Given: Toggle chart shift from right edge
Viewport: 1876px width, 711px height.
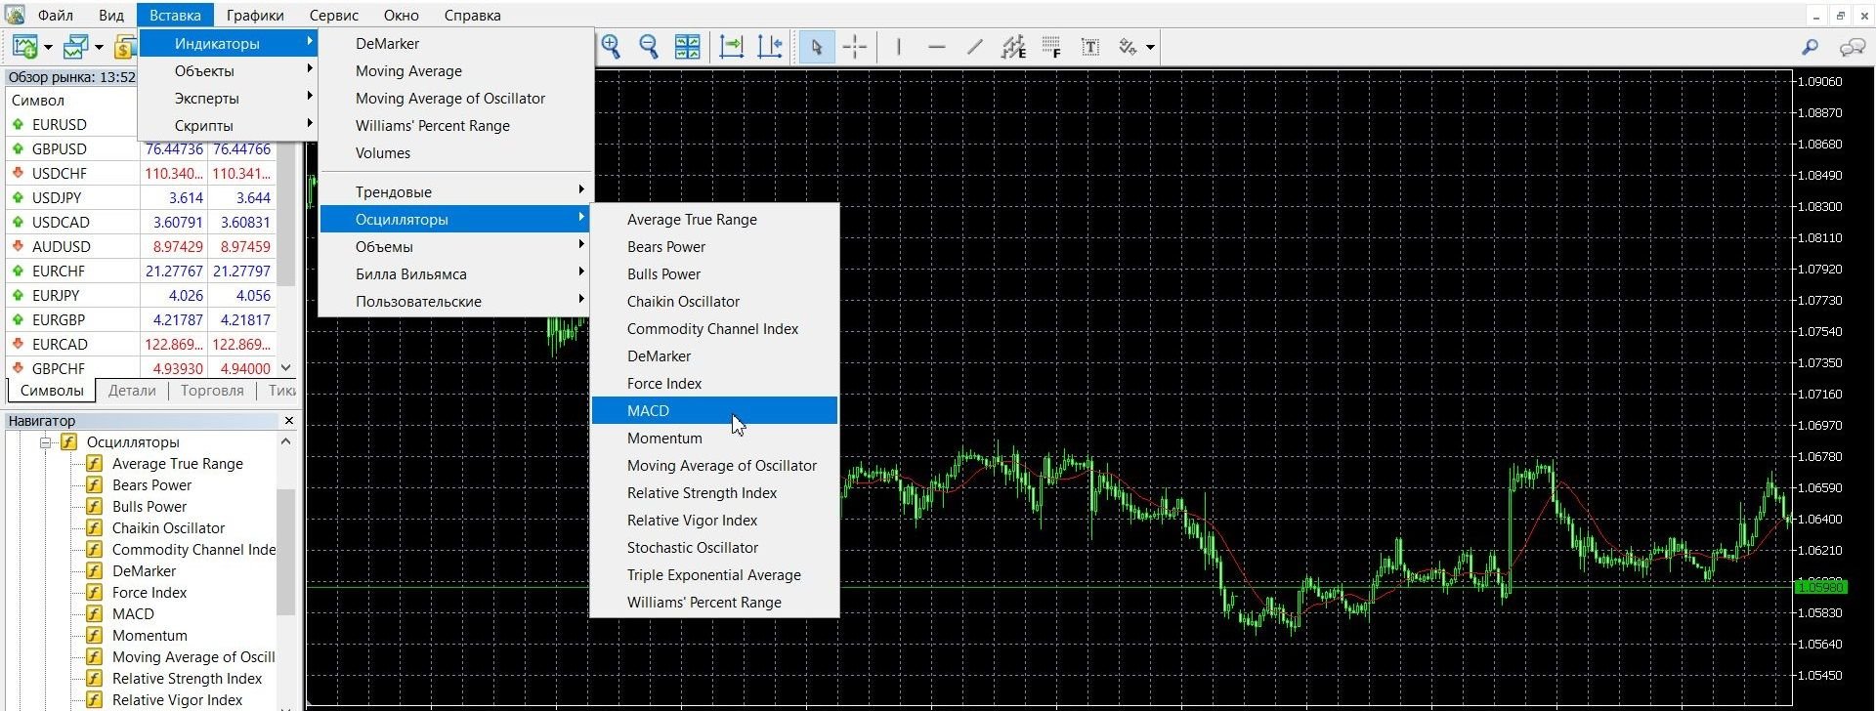Looking at the screenshot, I should 770,47.
